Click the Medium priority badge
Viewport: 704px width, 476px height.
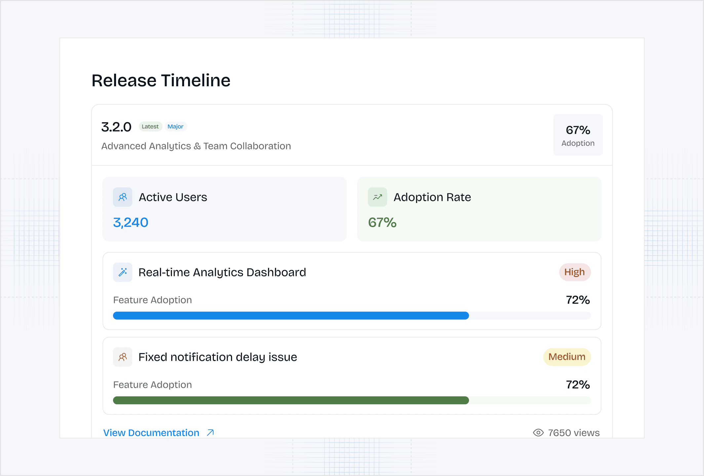pyautogui.click(x=567, y=357)
